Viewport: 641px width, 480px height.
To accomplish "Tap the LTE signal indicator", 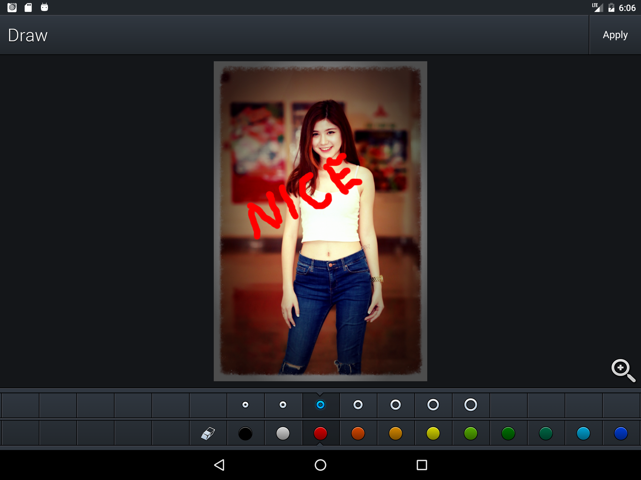I will coord(597,7).
